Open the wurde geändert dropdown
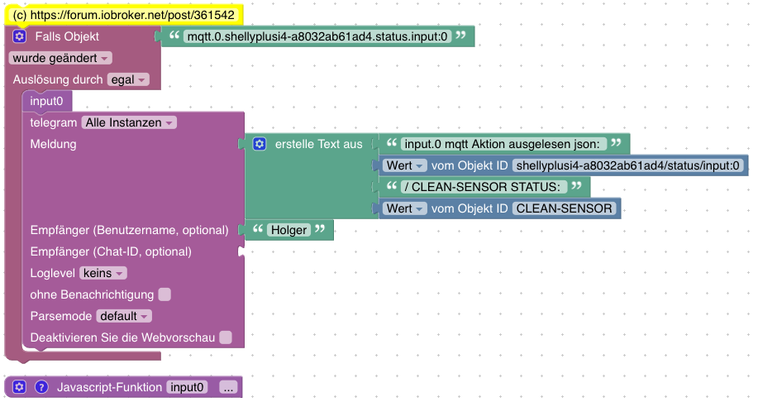 point(60,58)
